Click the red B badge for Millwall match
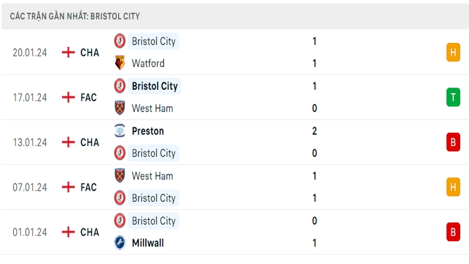 453,232
